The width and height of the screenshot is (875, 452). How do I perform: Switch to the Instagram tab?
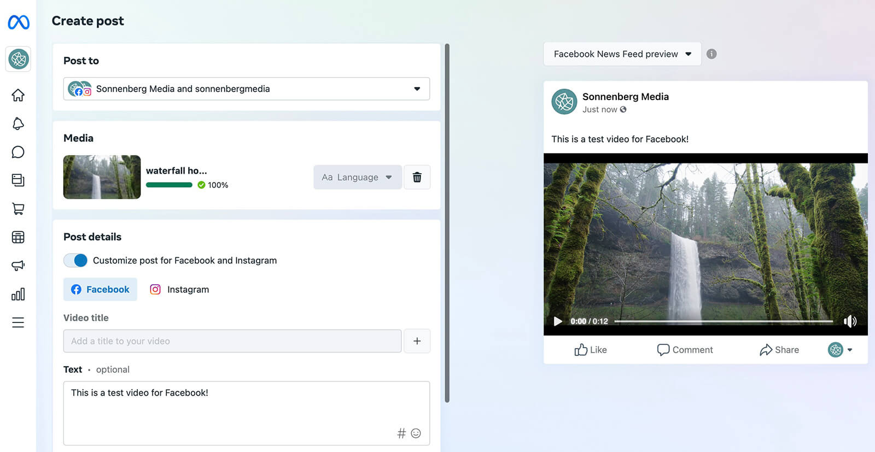(x=179, y=290)
